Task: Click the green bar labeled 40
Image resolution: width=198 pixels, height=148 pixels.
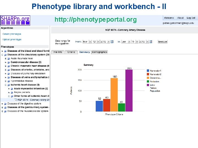Action: tap(122, 107)
